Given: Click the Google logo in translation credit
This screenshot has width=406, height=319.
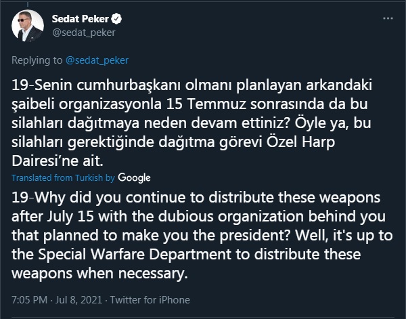Looking at the screenshot, I should 134,177.
